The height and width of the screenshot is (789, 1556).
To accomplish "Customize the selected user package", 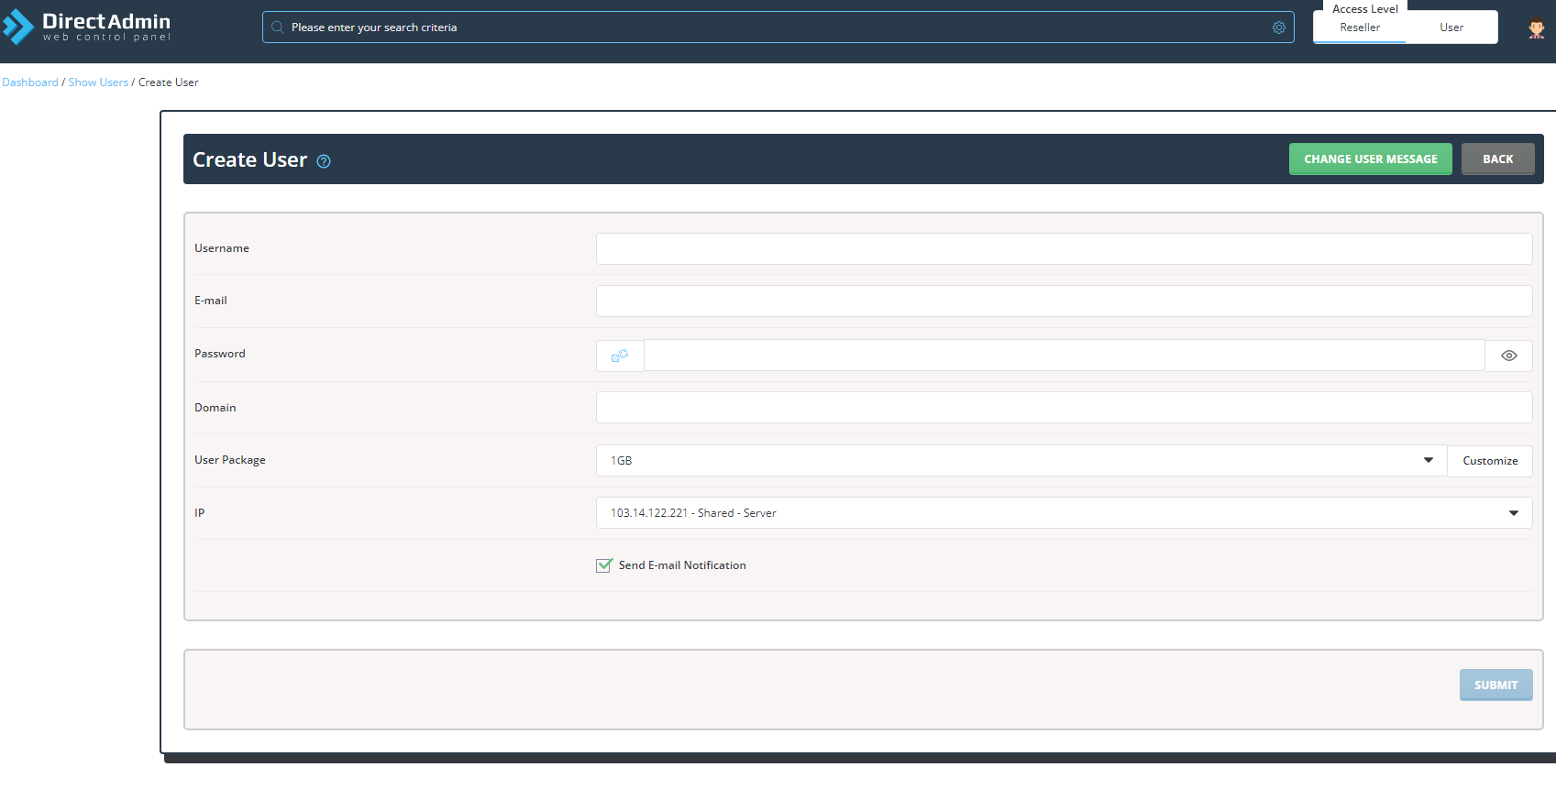I will click(1489, 461).
